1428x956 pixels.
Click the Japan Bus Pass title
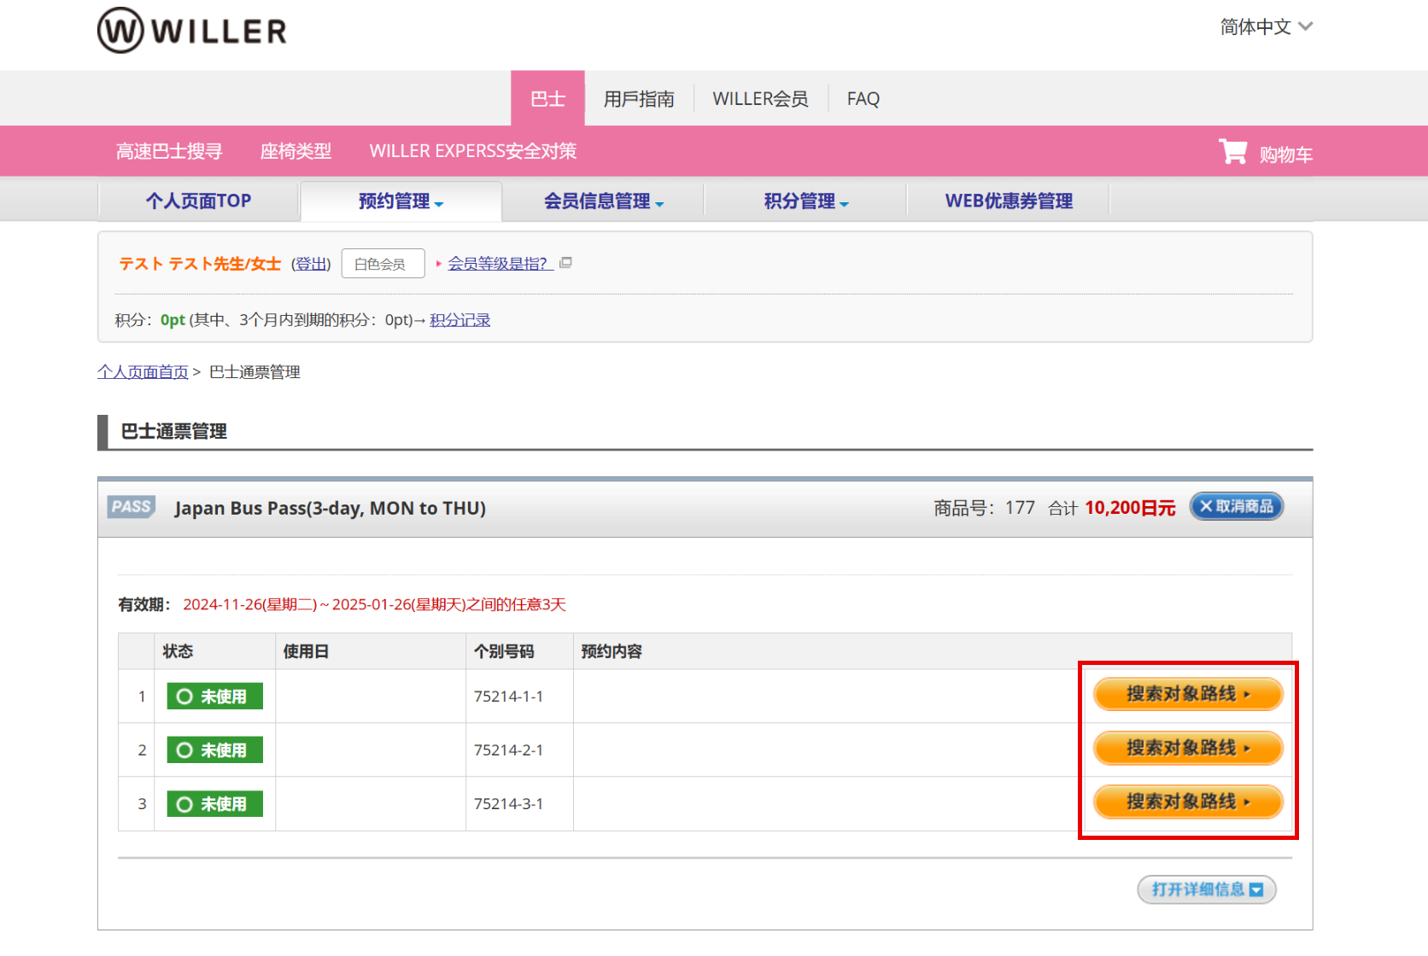tap(330, 508)
